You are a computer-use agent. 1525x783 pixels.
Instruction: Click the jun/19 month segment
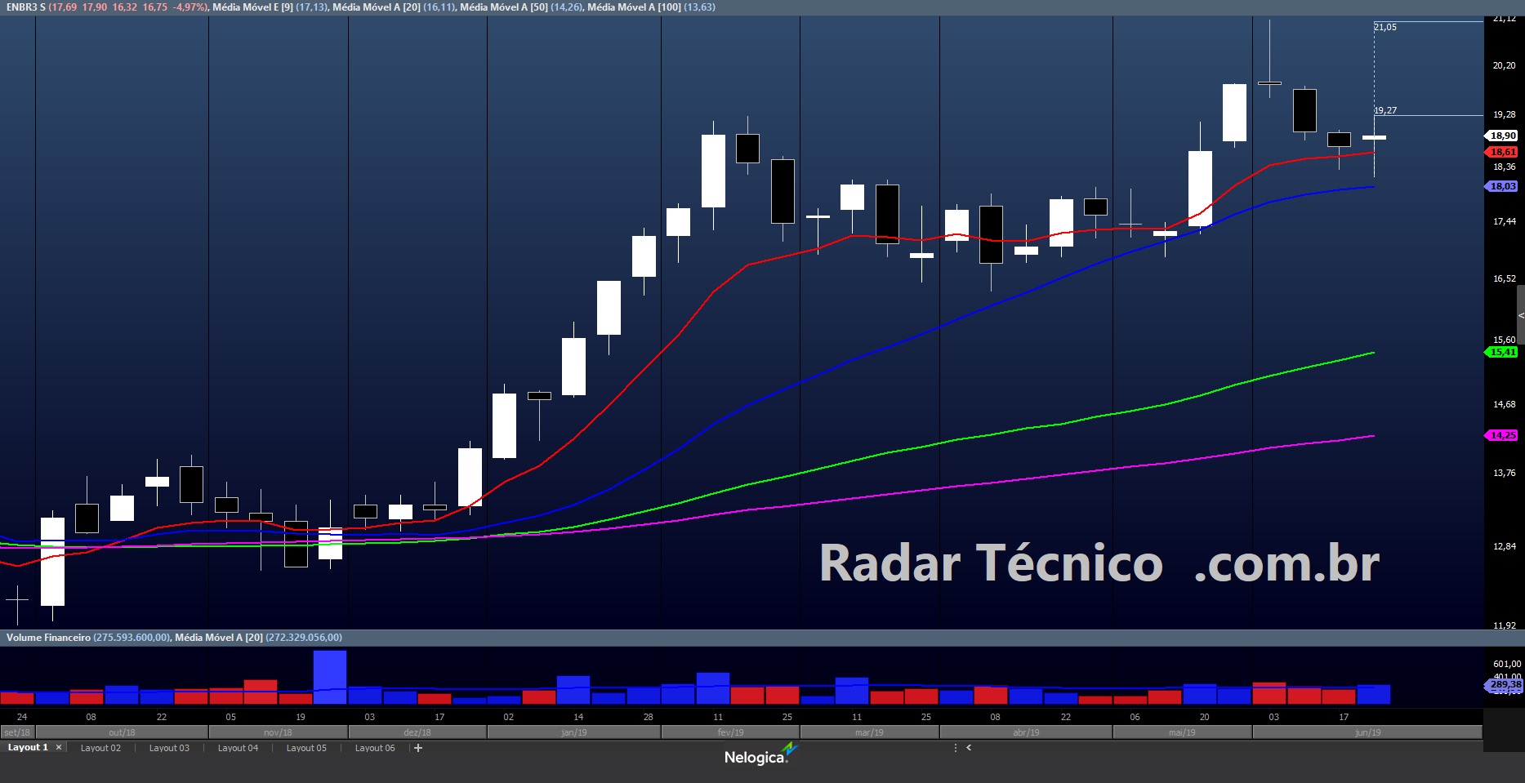(x=1367, y=732)
